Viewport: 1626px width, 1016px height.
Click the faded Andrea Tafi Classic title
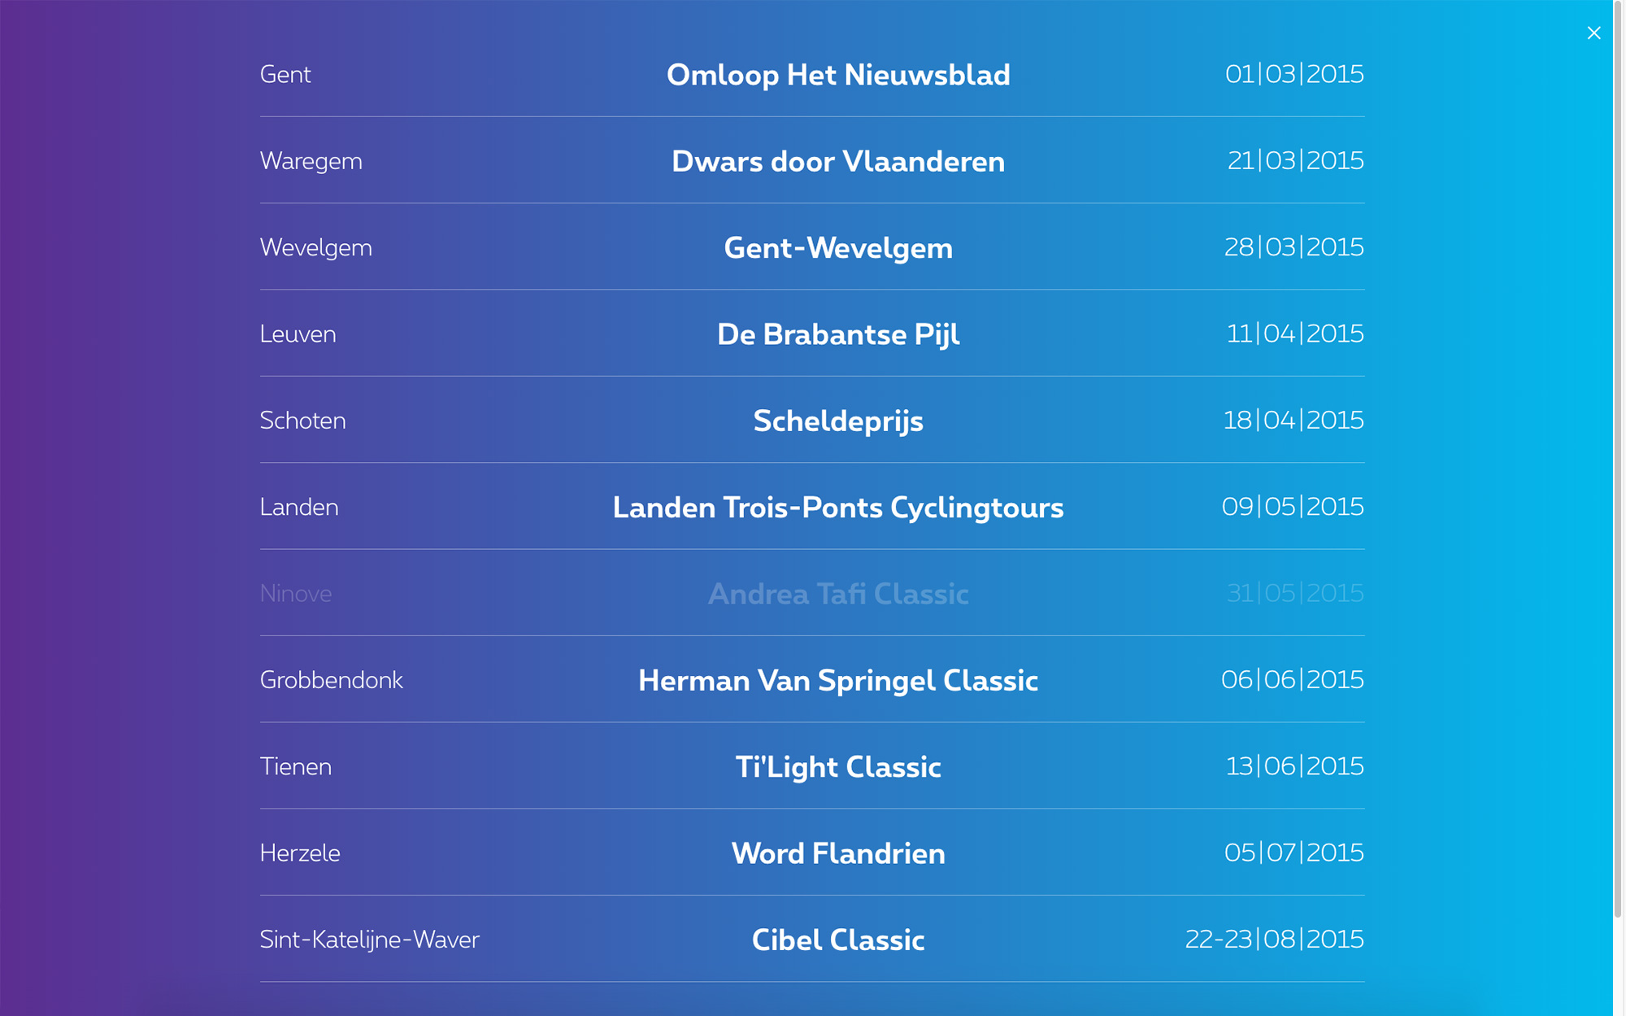click(838, 594)
